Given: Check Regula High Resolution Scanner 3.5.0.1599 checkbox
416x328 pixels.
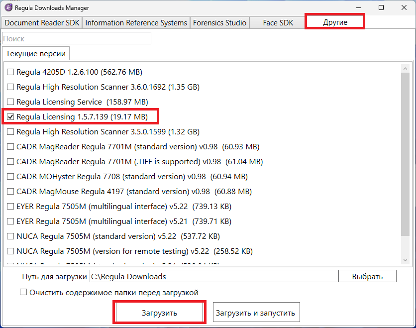Looking at the screenshot, I should (x=10, y=131).
